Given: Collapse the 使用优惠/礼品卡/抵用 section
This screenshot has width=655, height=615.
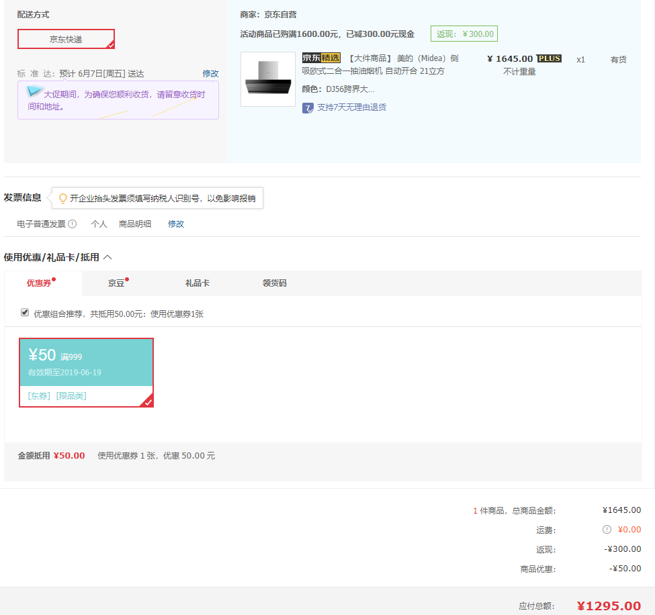Looking at the screenshot, I should click(x=107, y=257).
